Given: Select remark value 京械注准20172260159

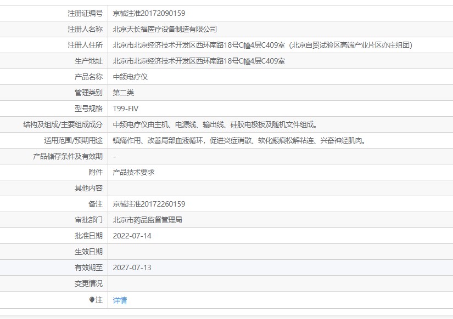Looking at the screenshot, I should click(x=149, y=204).
